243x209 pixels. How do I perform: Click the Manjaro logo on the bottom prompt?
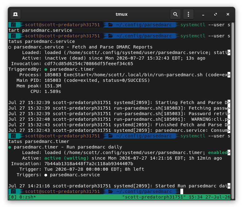(x=14, y=192)
